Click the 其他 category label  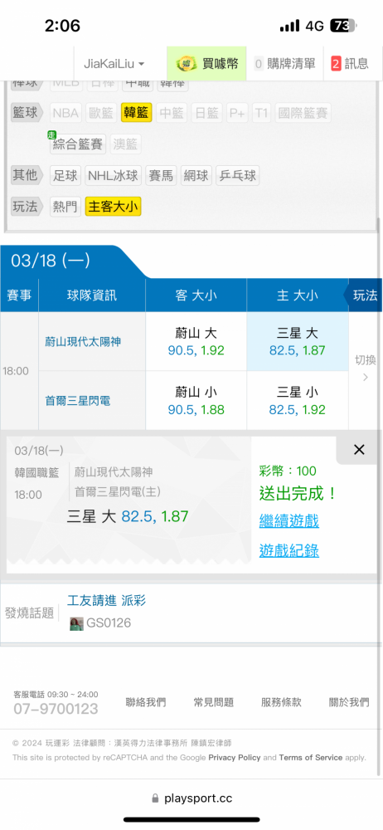tap(27, 176)
